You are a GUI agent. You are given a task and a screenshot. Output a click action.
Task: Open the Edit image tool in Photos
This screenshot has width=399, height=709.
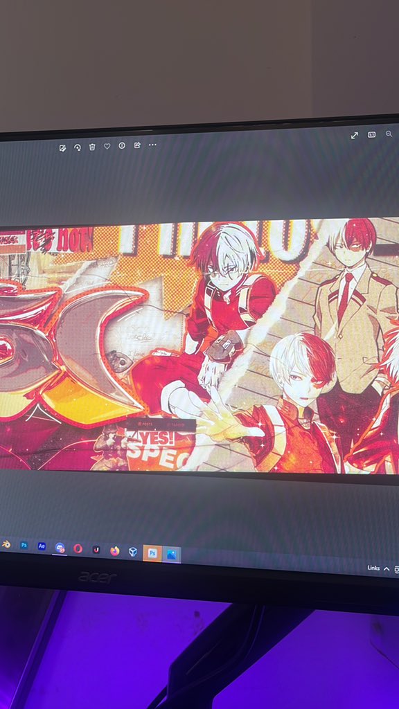coord(62,148)
